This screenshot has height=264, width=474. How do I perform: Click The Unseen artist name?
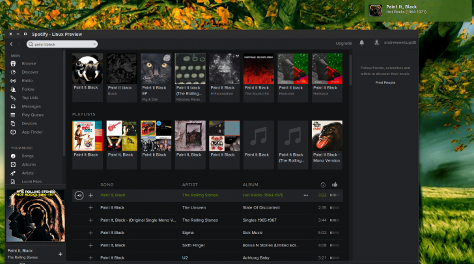194,208
